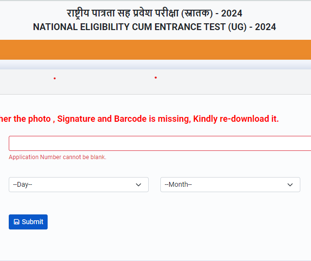The width and height of the screenshot is (311, 261).
Task: Click the Hindi exam title heading
Action: 155,13
